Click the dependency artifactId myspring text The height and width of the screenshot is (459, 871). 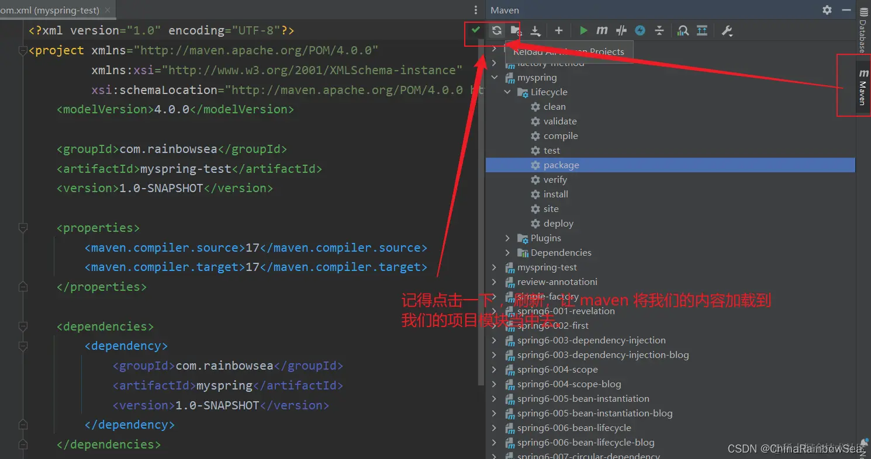[224, 385]
